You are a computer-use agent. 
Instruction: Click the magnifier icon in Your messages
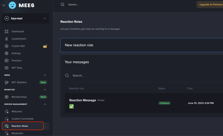67,76
